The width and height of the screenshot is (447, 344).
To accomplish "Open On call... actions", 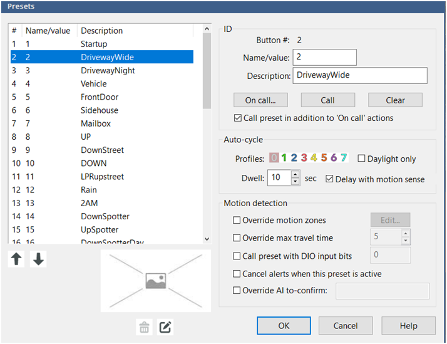I will pos(260,100).
